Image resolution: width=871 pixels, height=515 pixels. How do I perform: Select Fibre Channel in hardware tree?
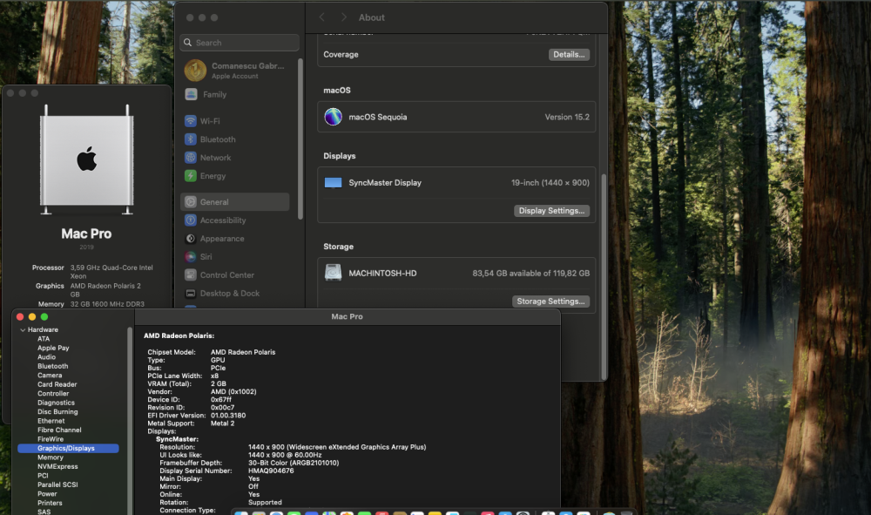click(59, 430)
